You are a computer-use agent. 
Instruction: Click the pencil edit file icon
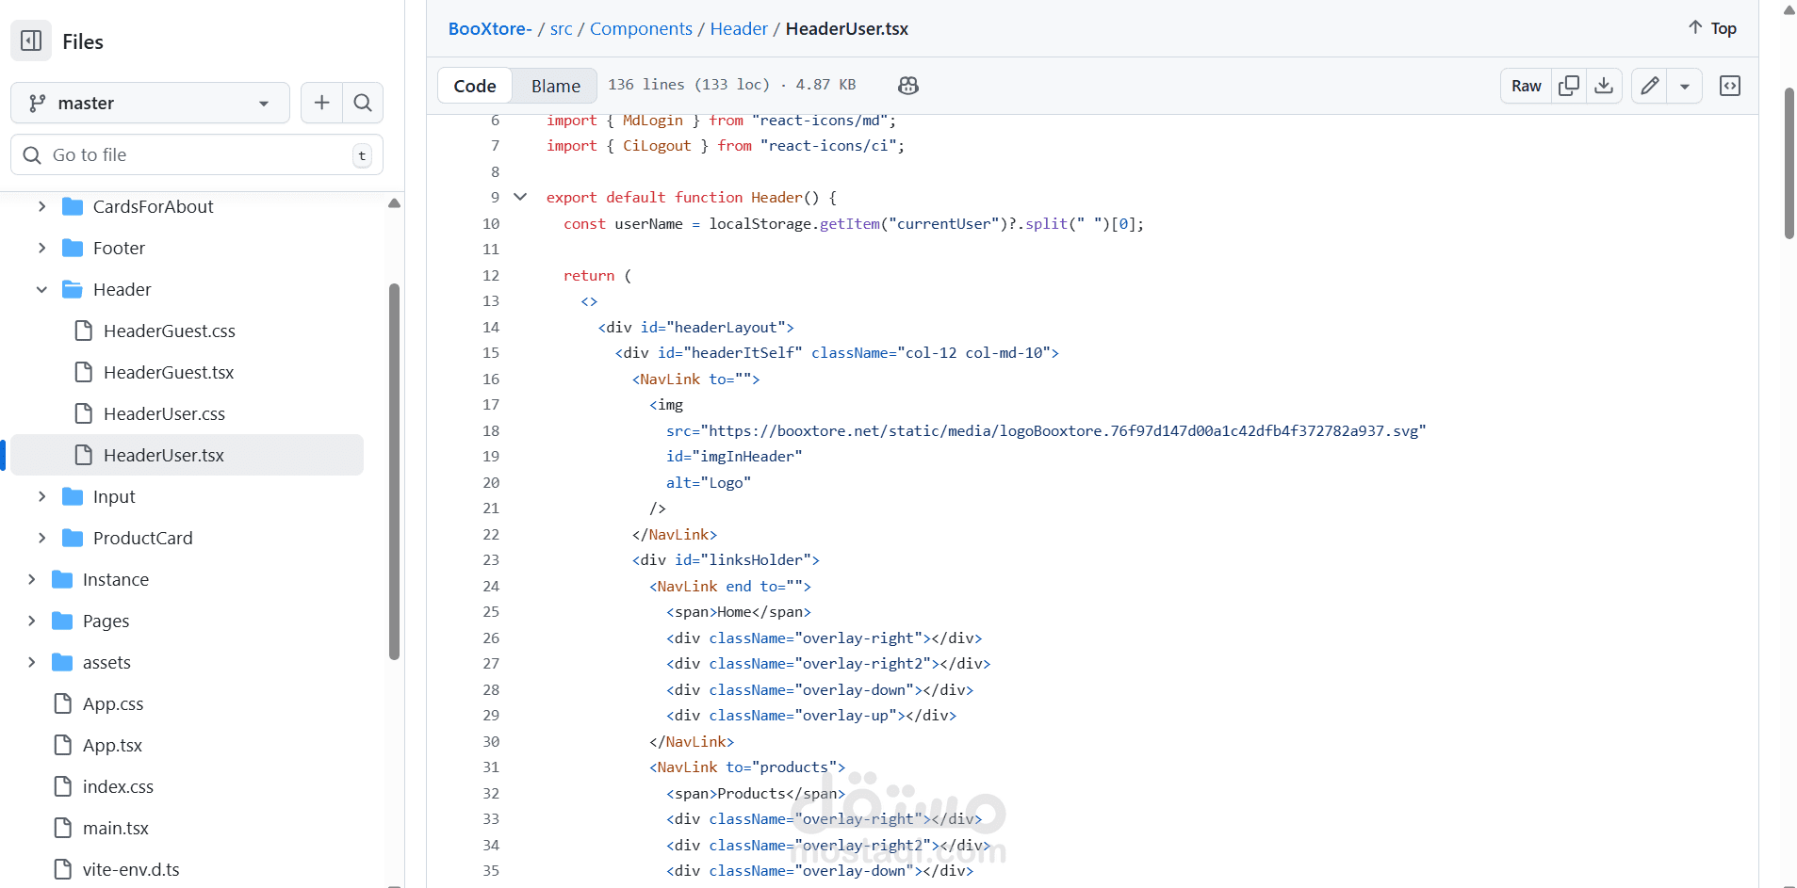click(1649, 86)
